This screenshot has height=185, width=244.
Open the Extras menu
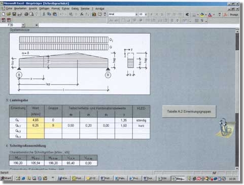click(x=65, y=9)
